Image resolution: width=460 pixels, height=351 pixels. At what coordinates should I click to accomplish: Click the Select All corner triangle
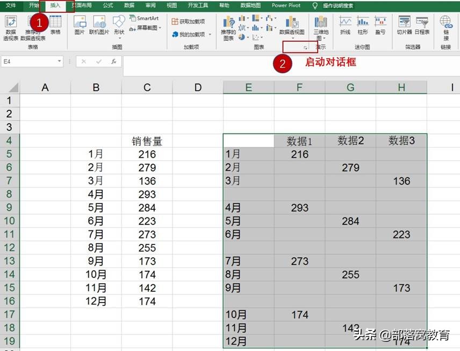click(13, 88)
